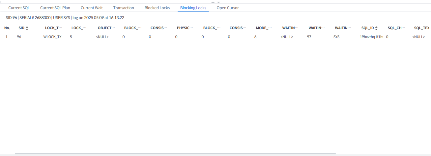The height and width of the screenshot is (156, 431).
Task: Sort by the SID column arrows
Action: point(27,28)
